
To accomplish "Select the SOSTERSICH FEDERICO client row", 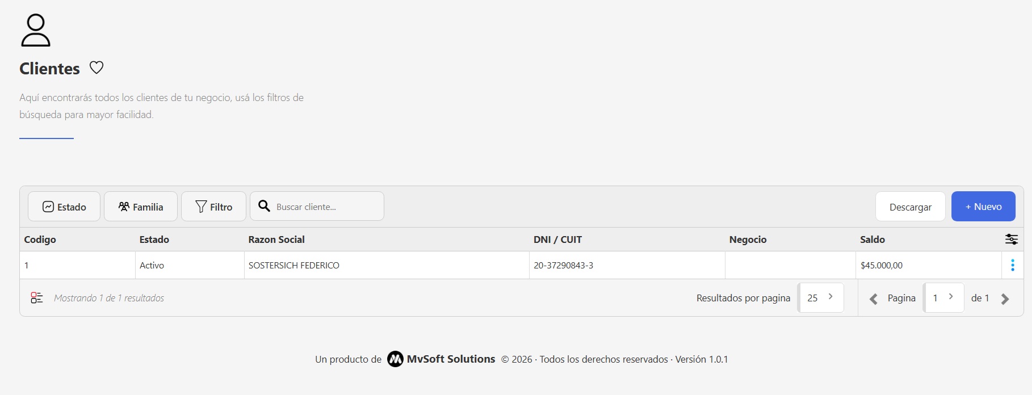I will (x=294, y=265).
